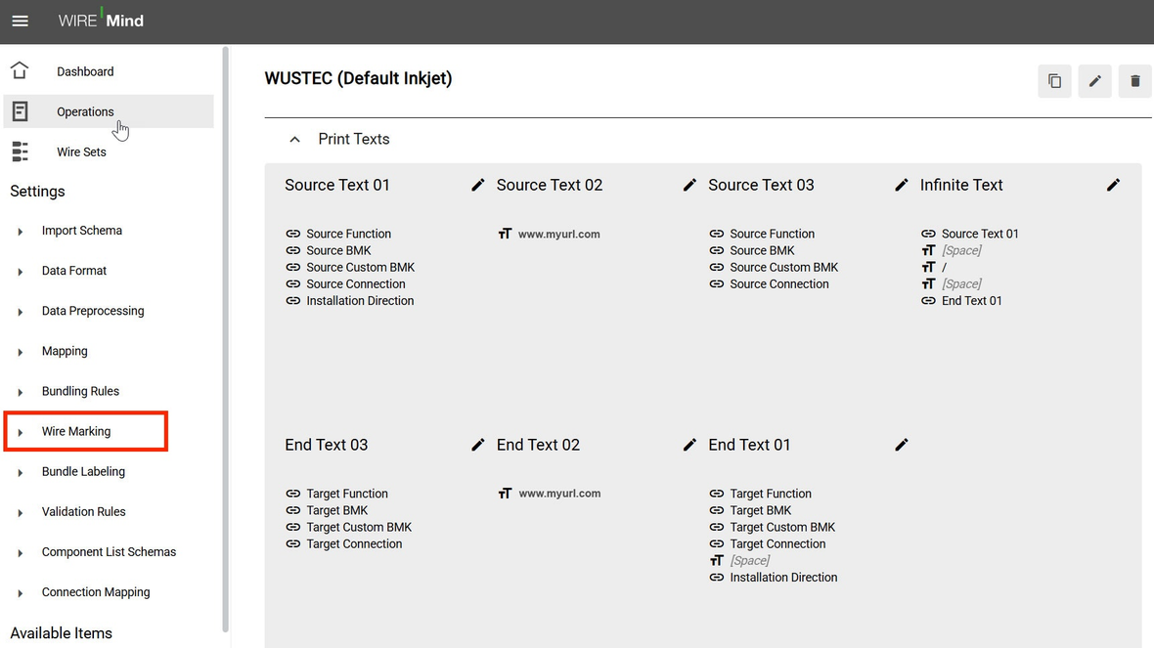Delete WUSTEC configuration with trash icon
Image resolution: width=1154 pixels, height=648 pixels.
coord(1135,81)
